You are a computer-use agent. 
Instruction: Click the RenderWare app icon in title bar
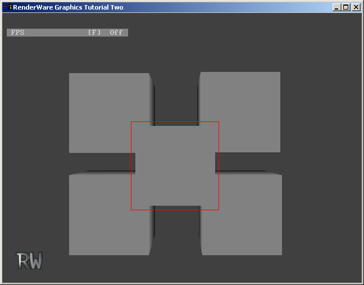pos(7,7)
